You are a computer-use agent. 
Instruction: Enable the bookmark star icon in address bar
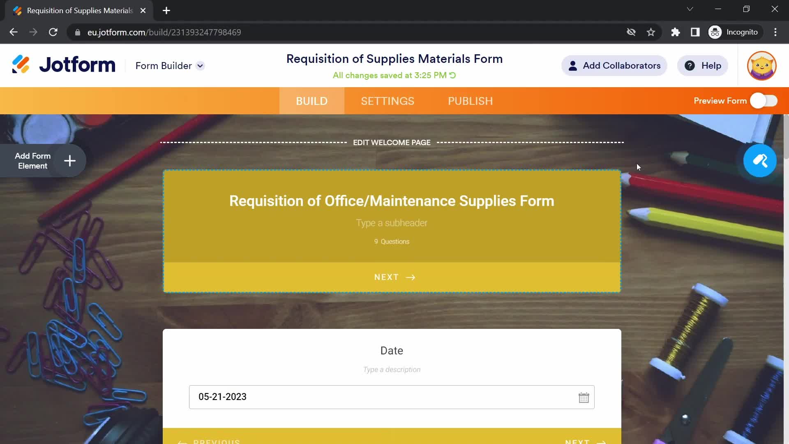click(x=651, y=32)
